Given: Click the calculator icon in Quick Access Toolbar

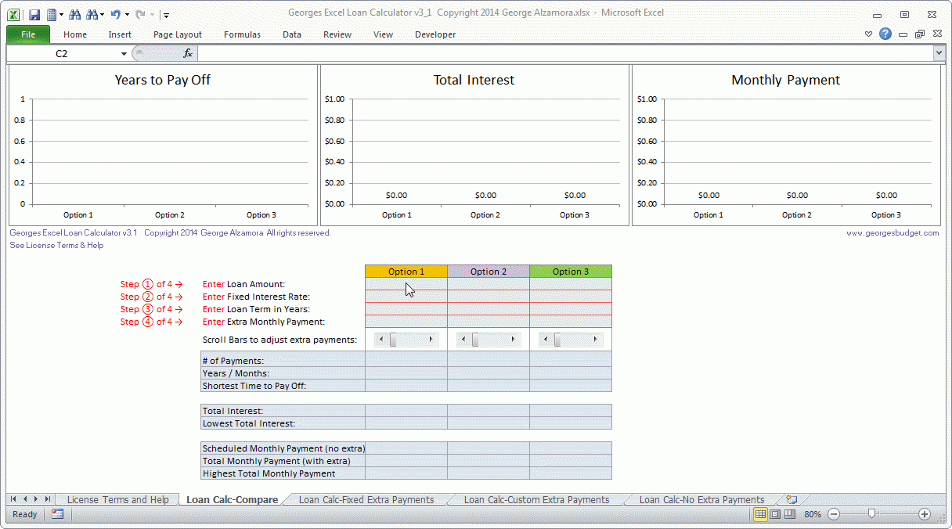Looking at the screenshot, I should [52, 14].
